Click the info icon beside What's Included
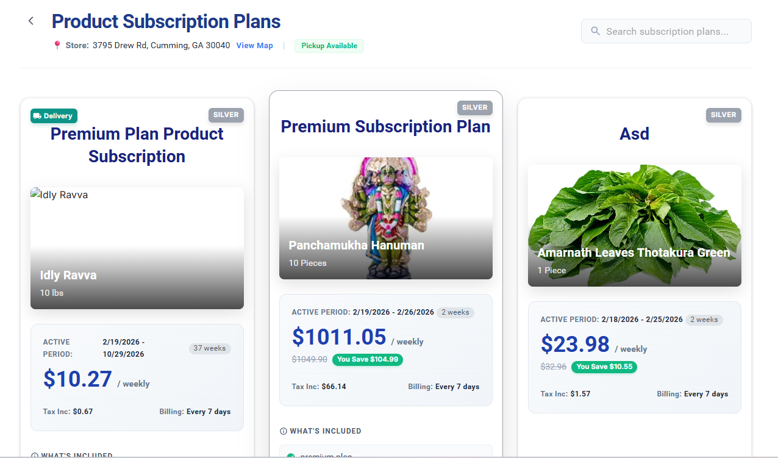This screenshot has height=458, width=778. pyautogui.click(x=284, y=431)
